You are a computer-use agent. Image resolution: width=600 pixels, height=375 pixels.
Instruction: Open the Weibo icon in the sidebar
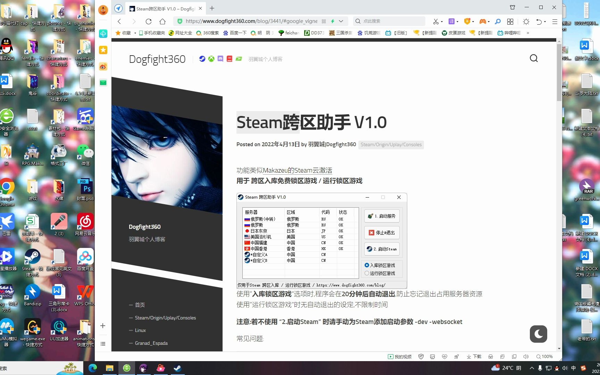103,66
